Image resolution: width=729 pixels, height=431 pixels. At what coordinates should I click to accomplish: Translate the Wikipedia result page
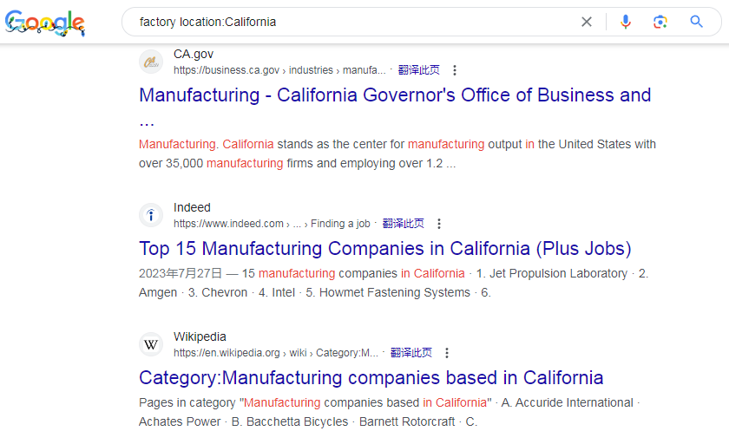click(x=411, y=353)
